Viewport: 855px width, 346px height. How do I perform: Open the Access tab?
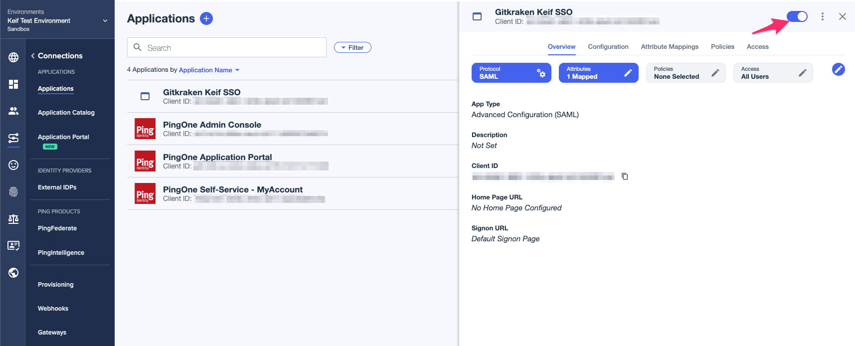[758, 47]
